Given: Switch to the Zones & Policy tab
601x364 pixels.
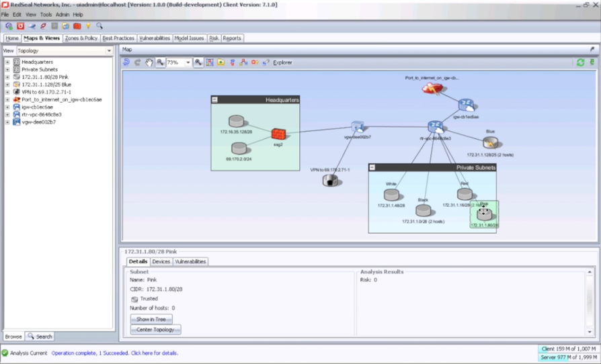Looking at the screenshot, I should (81, 38).
